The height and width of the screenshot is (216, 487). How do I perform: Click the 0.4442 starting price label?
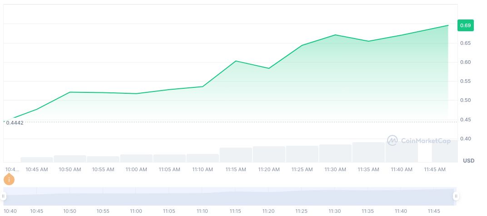pos(15,123)
